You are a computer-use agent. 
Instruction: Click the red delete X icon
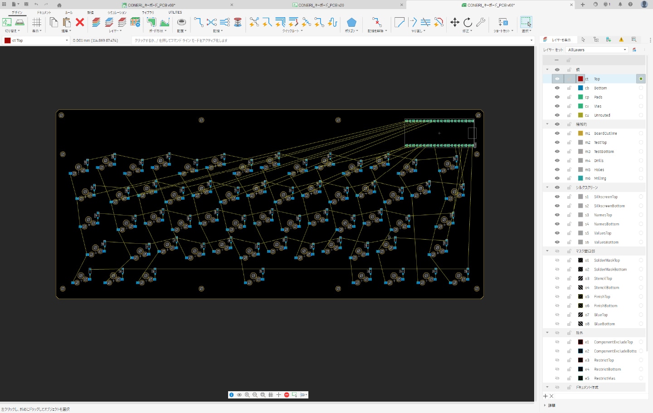(80, 22)
